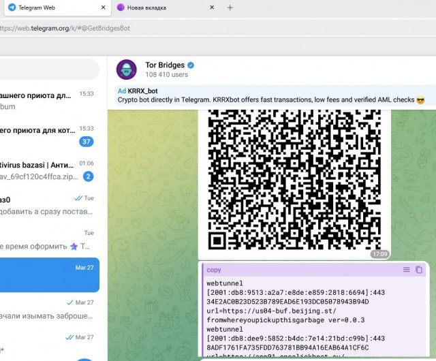The height and width of the screenshot is (361, 436).
Task: Toggle line wrap icon in code block
Action: click(406, 270)
